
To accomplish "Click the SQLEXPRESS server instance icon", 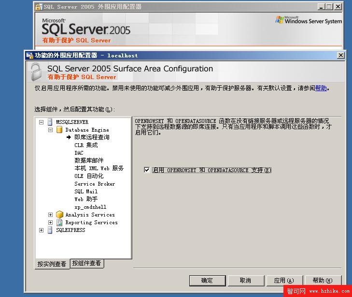I will click(50, 230).
